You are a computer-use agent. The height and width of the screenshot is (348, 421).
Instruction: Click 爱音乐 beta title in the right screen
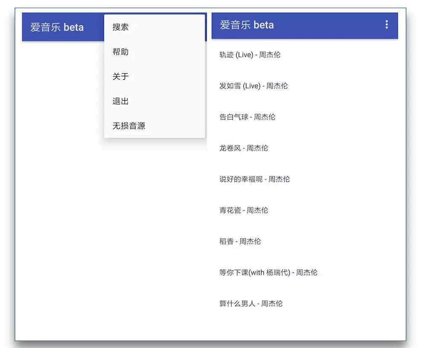[247, 25]
